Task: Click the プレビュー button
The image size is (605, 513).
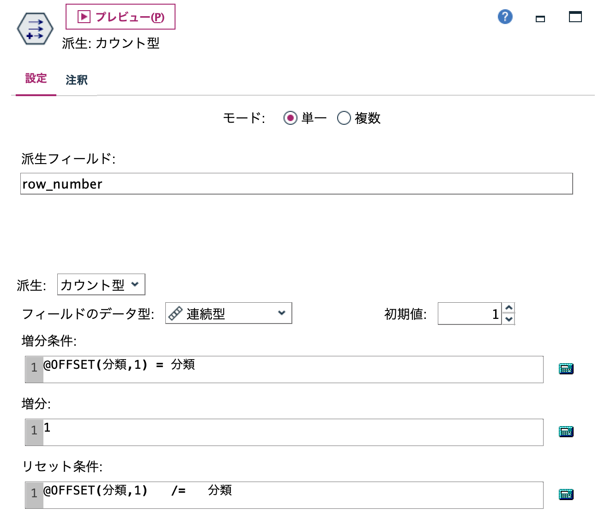Action: 121,16
